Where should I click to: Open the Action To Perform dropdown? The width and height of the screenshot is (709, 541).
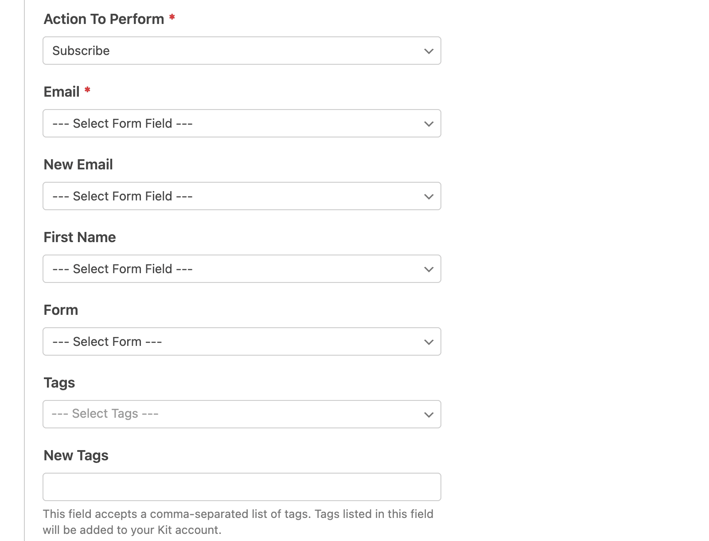tap(242, 51)
